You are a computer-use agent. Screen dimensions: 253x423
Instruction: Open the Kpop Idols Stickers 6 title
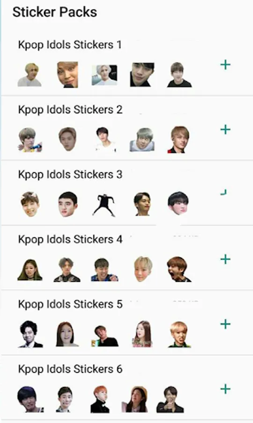pyautogui.click(x=70, y=369)
